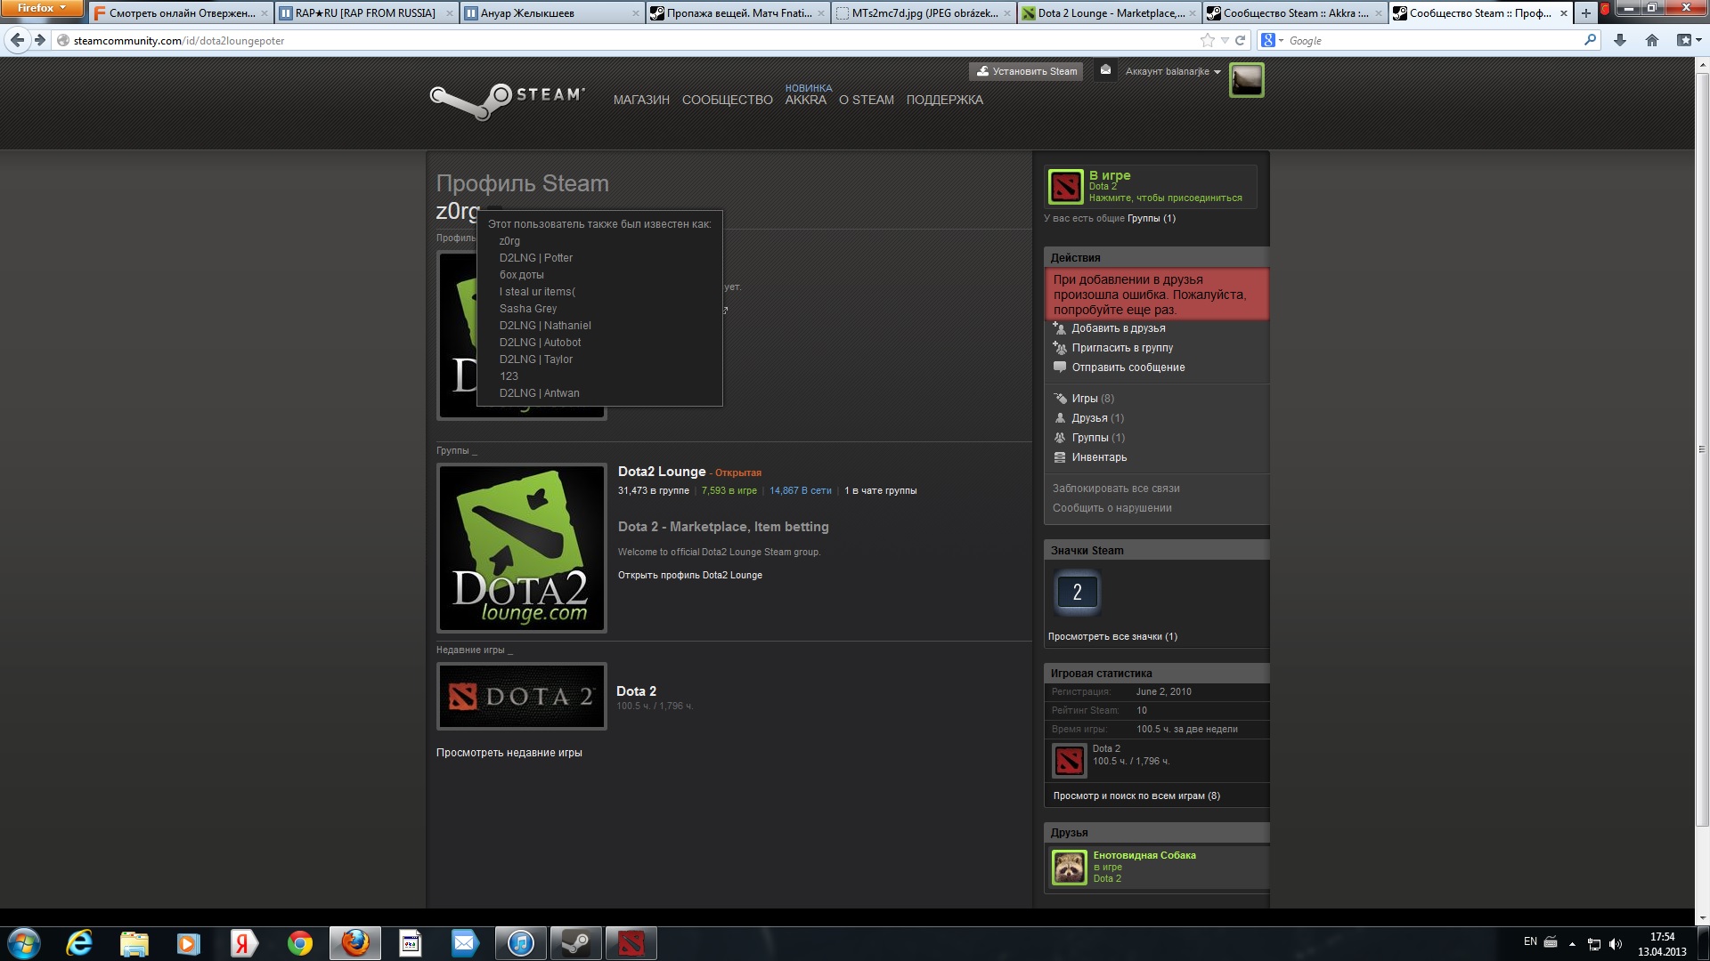Click the Steam level 2 badge

[x=1077, y=593]
